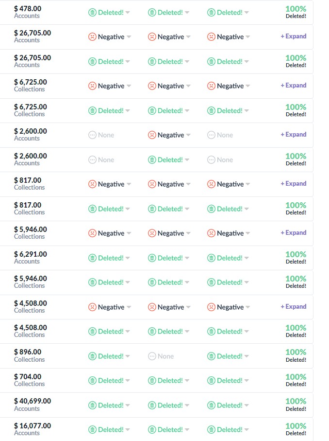Expand the $26,705.00 Negative account row
Image resolution: width=329 pixels, height=441 pixels.
(293, 36)
